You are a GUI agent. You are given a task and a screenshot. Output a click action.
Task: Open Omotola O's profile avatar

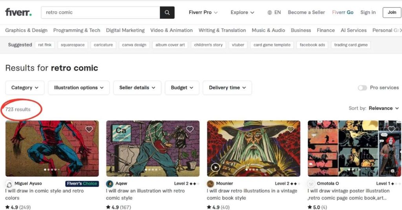[x=311, y=184]
